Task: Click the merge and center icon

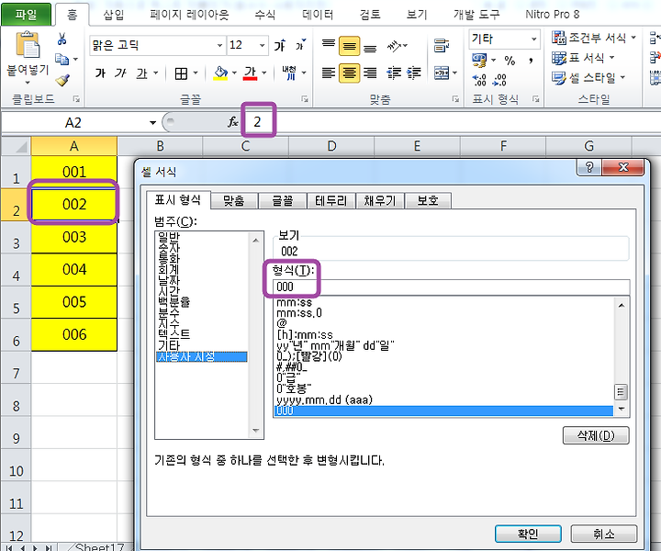Action: 442,73
